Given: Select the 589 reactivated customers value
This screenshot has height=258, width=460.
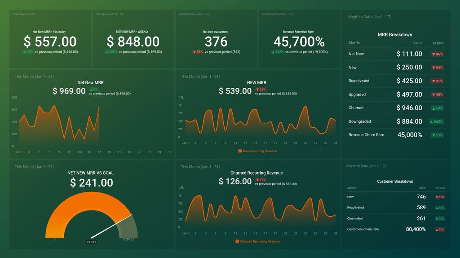Looking at the screenshot, I should [421, 207].
